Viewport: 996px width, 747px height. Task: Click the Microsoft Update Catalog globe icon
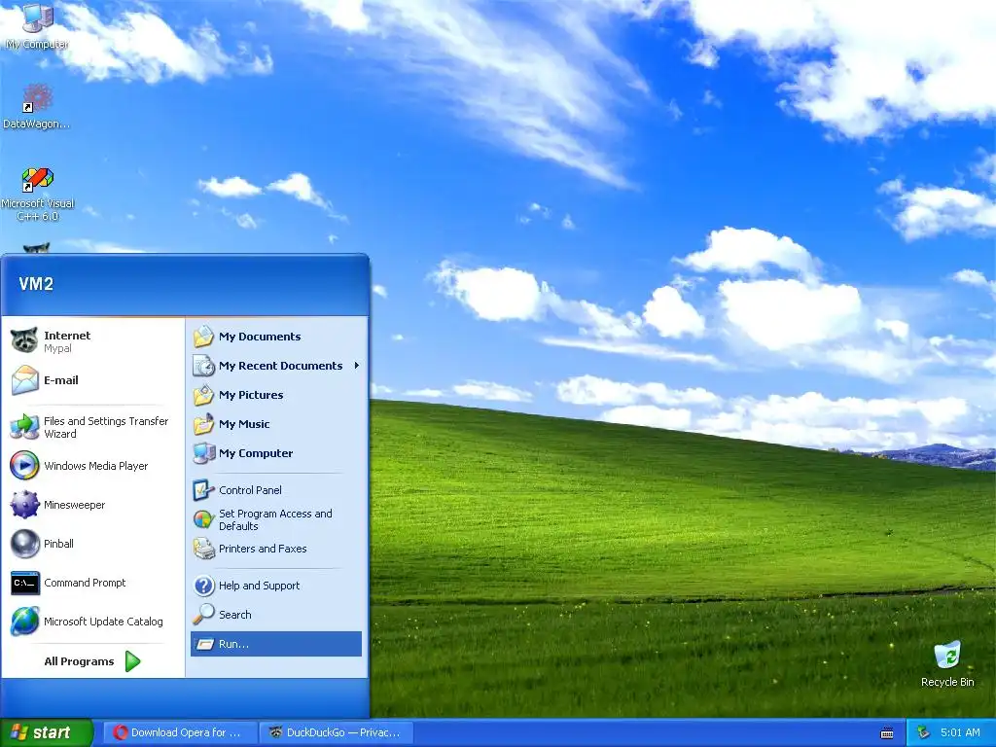24,622
